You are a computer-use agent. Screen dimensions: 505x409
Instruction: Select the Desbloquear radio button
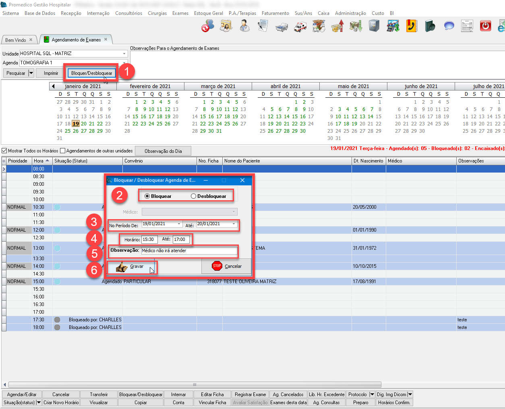coord(194,196)
